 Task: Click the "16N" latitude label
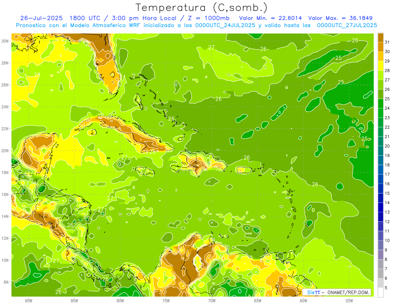5,194
